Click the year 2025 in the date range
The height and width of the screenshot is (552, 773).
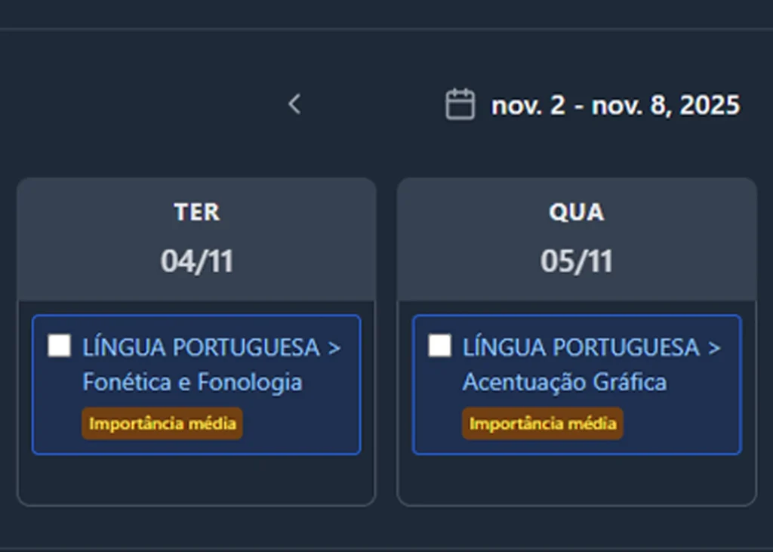[710, 105]
